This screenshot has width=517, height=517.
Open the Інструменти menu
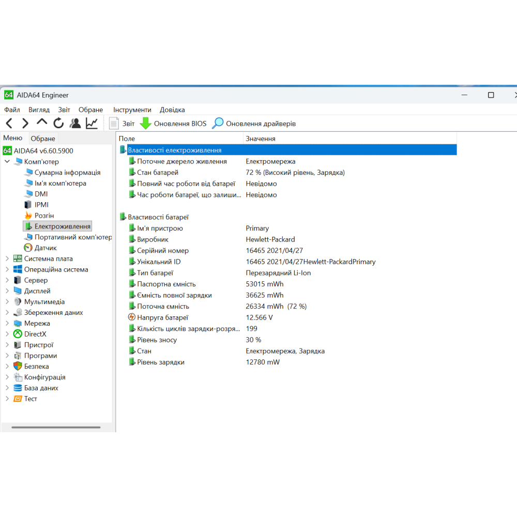pyautogui.click(x=132, y=110)
